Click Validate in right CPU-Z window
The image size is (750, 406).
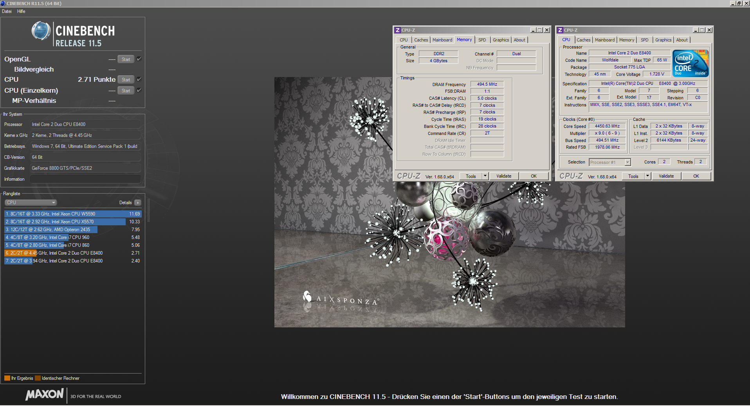coord(667,176)
